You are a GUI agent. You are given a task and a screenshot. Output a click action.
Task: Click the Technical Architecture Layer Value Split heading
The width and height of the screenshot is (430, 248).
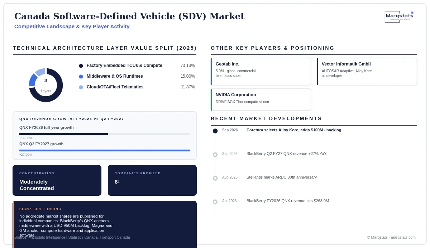coord(105,48)
